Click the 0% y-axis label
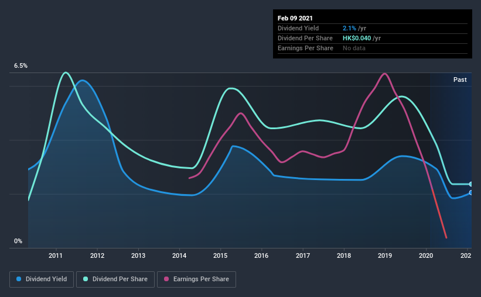The image size is (481, 297). [18, 241]
